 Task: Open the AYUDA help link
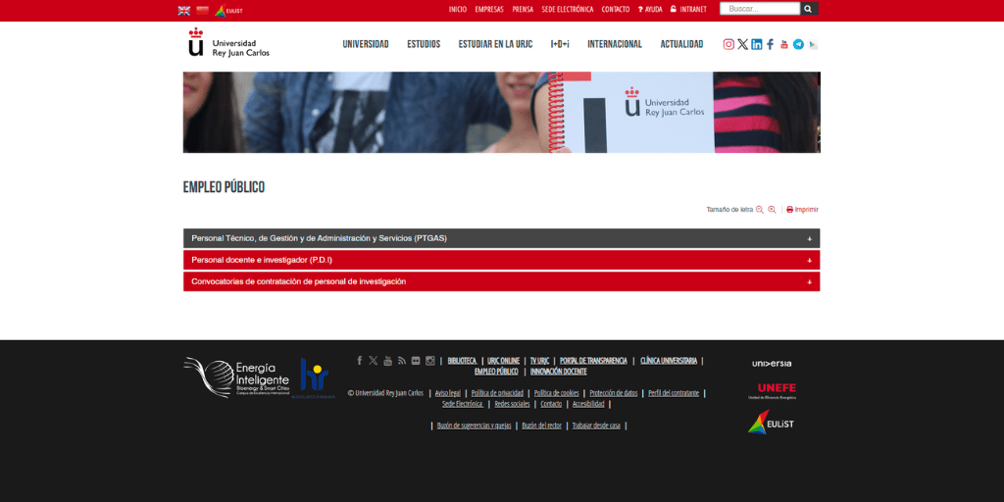tap(650, 10)
